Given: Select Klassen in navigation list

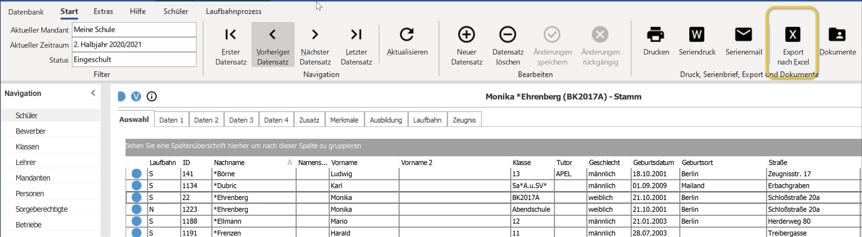Looking at the screenshot, I should pyautogui.click(x=51, y=147).
